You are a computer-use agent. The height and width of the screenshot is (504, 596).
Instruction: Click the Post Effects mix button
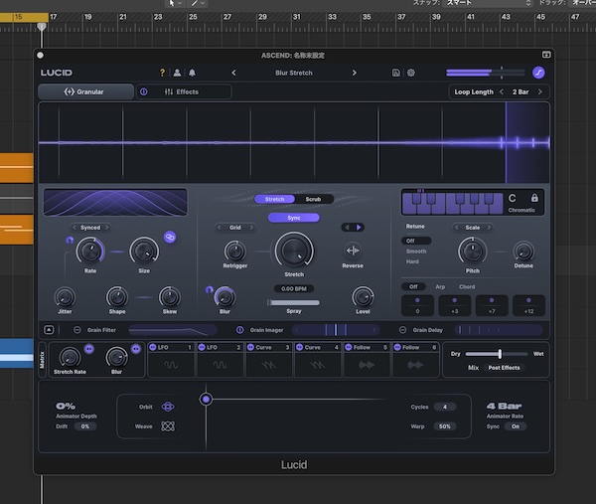pos(504,368)
